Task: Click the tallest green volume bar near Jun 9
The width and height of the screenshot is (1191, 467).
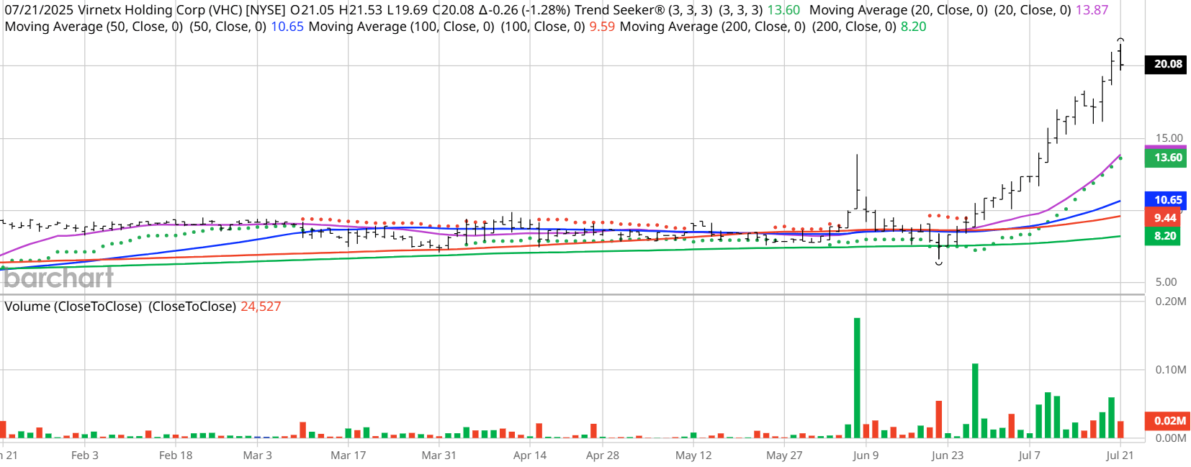Action: 857,378
